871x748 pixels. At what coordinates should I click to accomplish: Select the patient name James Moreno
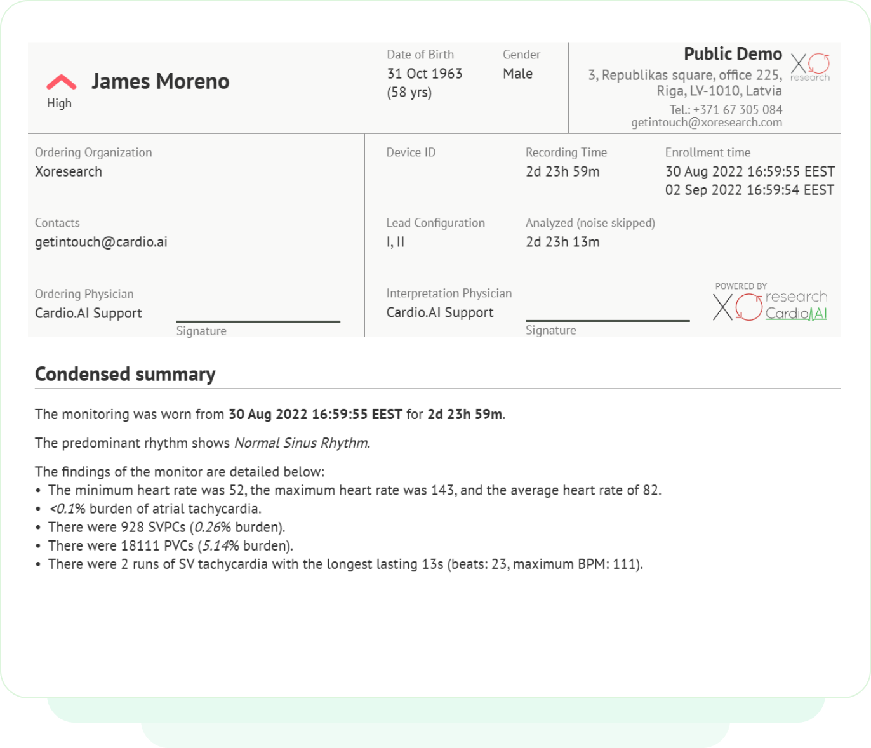160,81
